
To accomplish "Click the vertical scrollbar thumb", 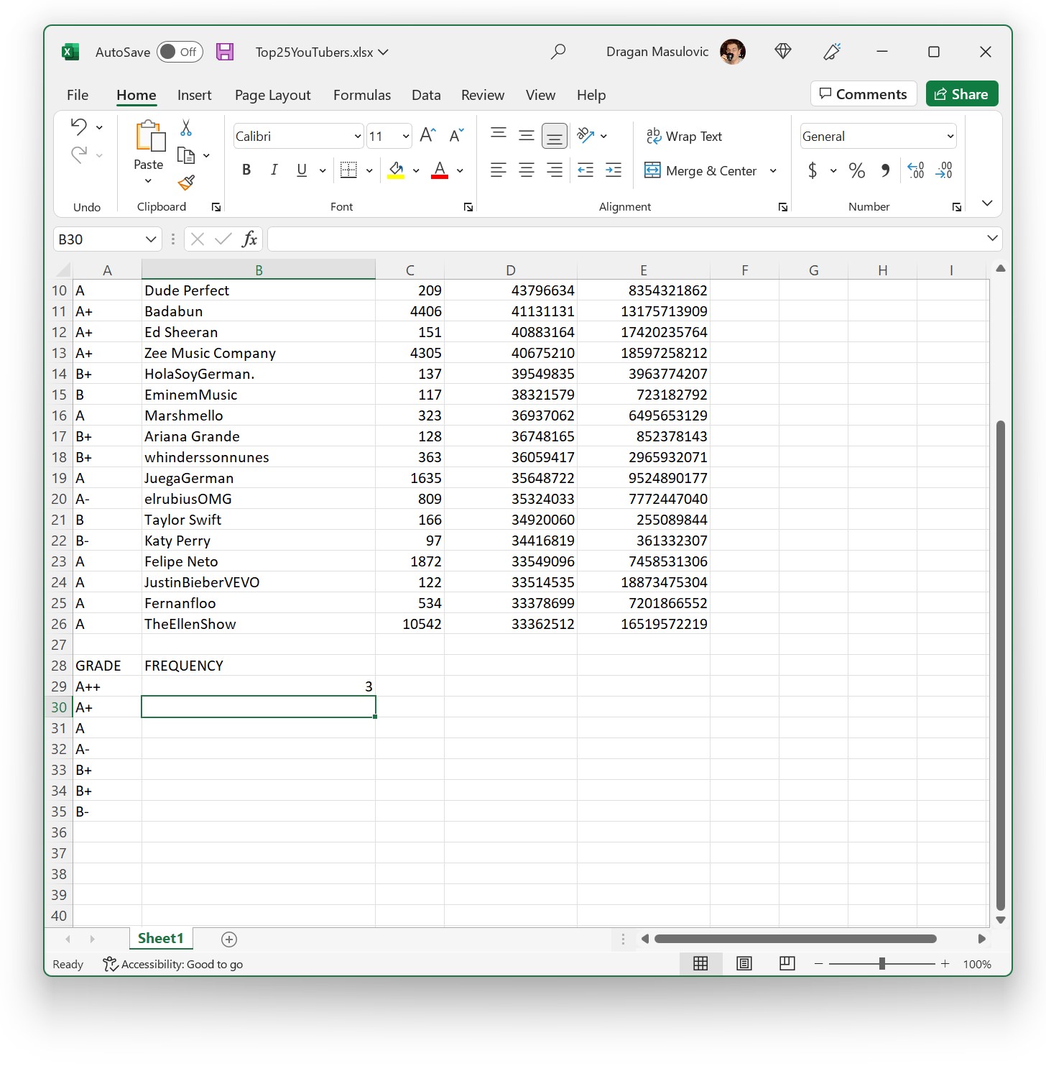I will click(1000, 666).
